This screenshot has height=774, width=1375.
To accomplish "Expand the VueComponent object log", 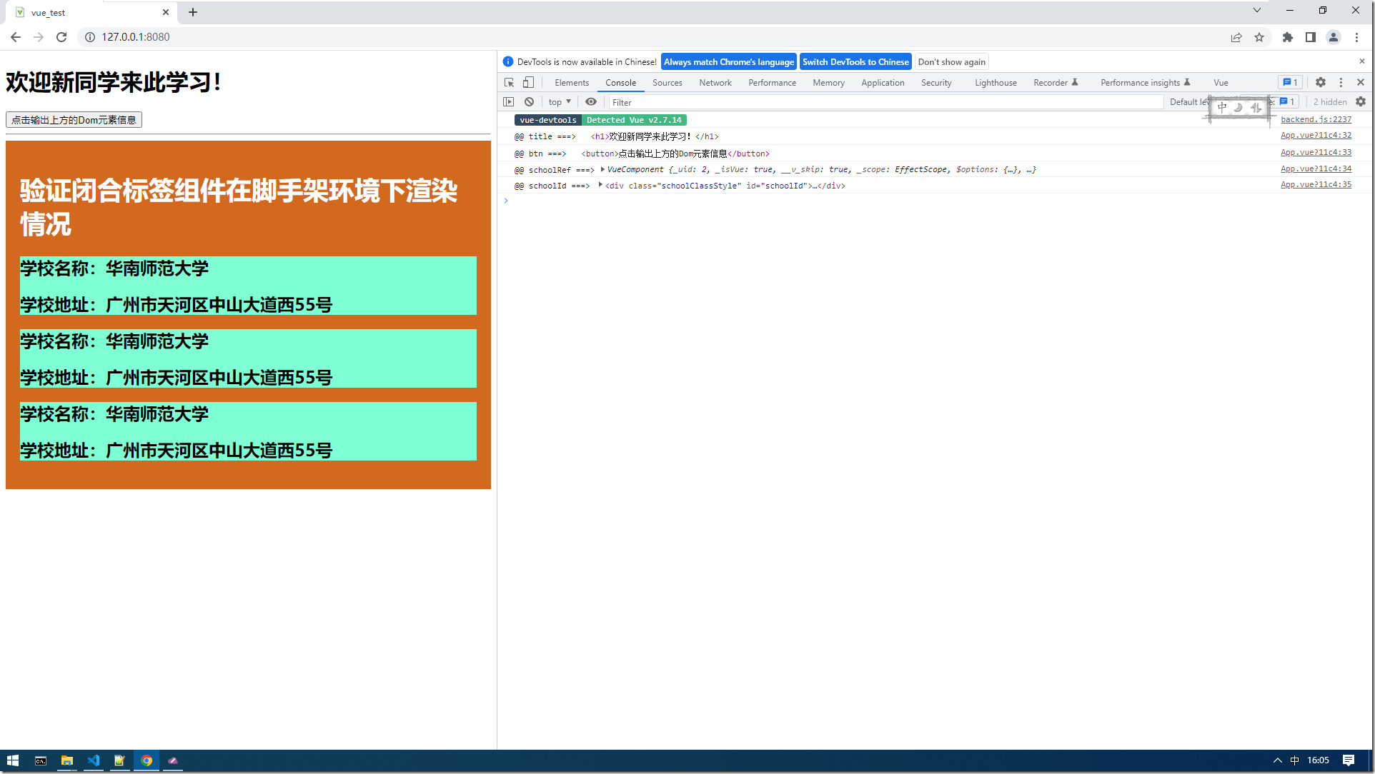I will point(603,169).
